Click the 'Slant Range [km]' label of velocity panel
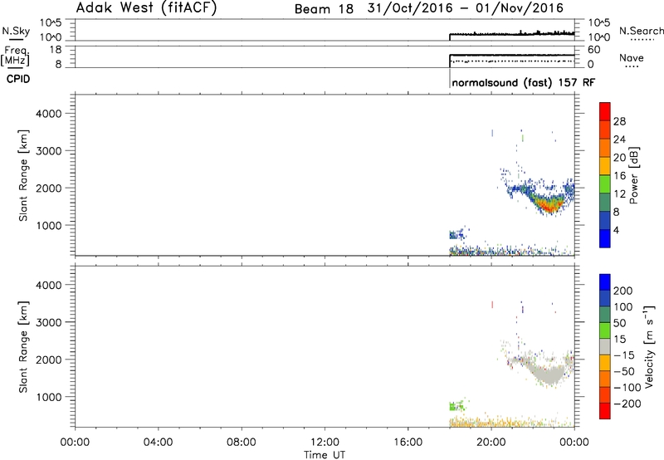 [x=23, y=347]
